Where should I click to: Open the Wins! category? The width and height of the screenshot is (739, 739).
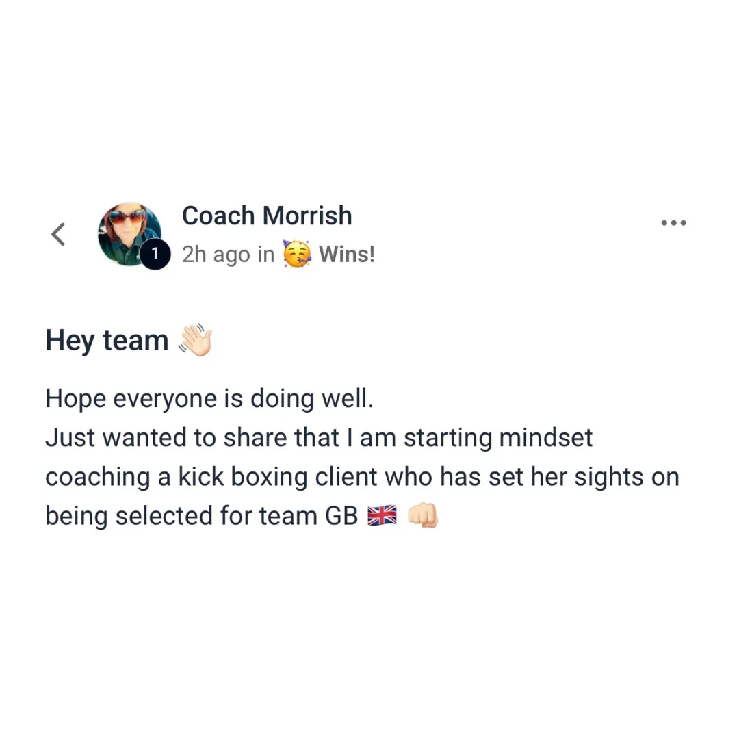point(347,255)
